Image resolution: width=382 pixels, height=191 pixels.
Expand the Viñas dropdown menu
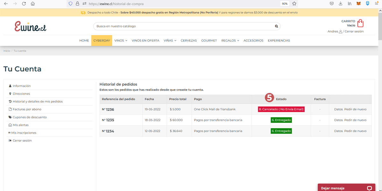click(170, 40)
